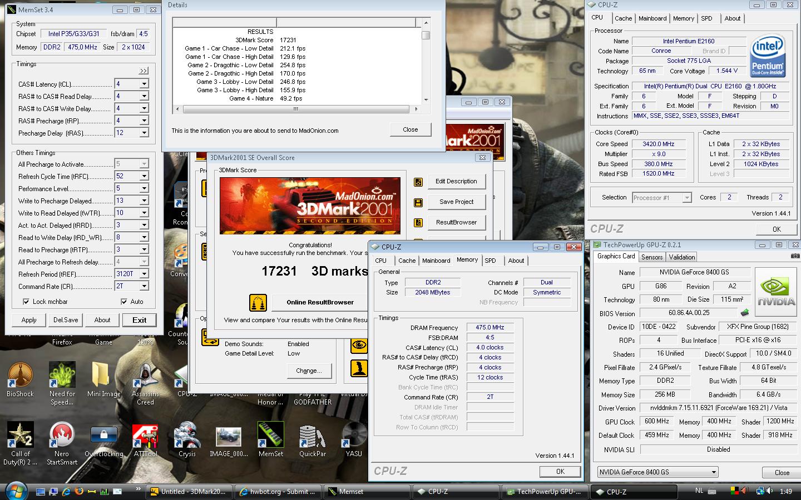Launch Nero StartSmart from the desktop
The width and height of the screenshot is (801, 500).
(x=62, y=443)
